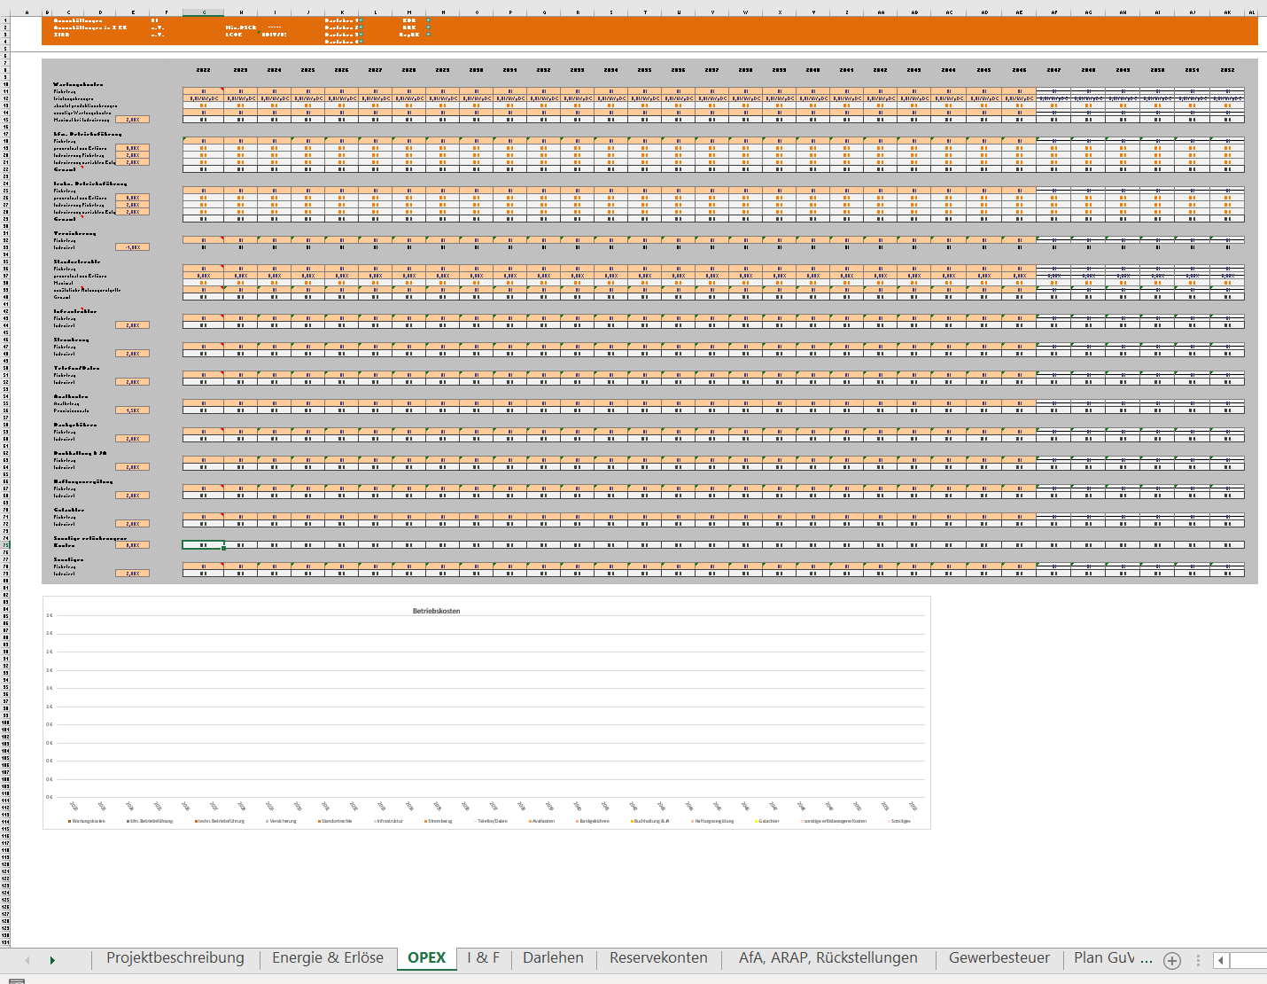Open the Gewerbesteuer sheet tab
The width and height of the screenshot is (1267, 984).
pos(999,958)
